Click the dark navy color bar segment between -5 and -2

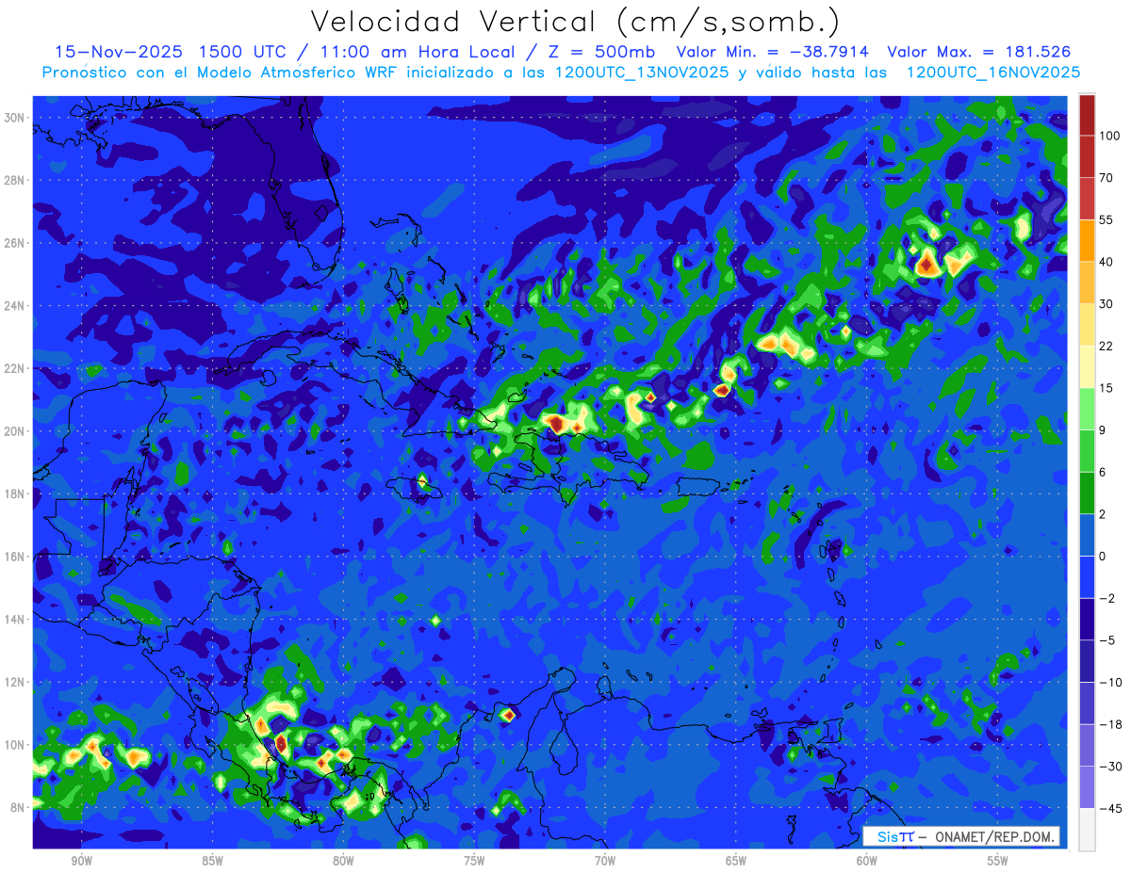click(x=1087, y=619)
